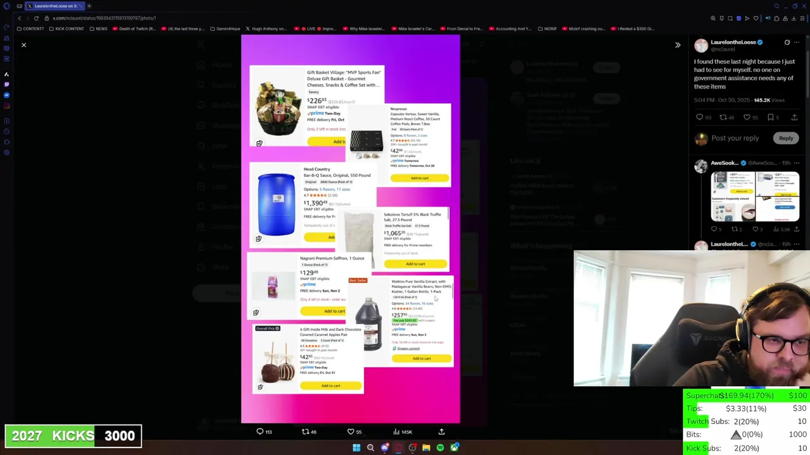The width and height of the screenshot is (810, 455).
Task: Click the browser search magnifier icon in the title bar
Action: [x=776, y=6]
